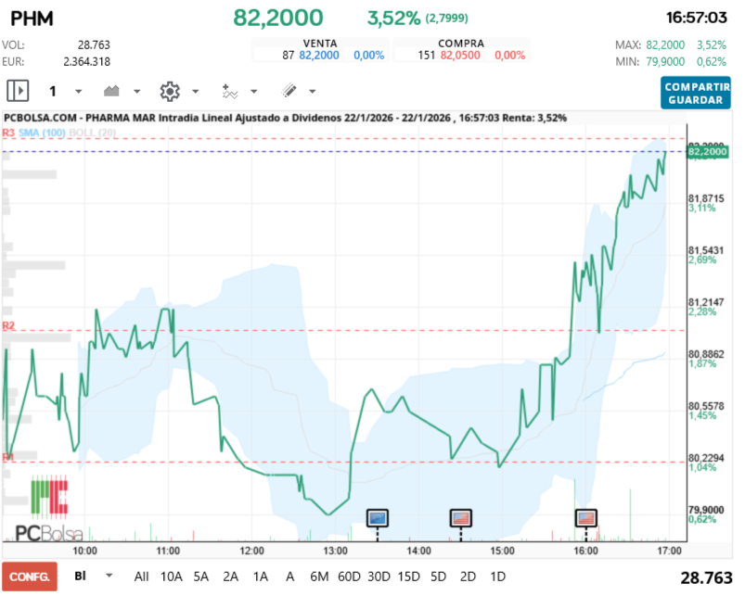Click the EU flag marker on the chart
The width and height of the screenshot is (745, 596).
(378, 519)
